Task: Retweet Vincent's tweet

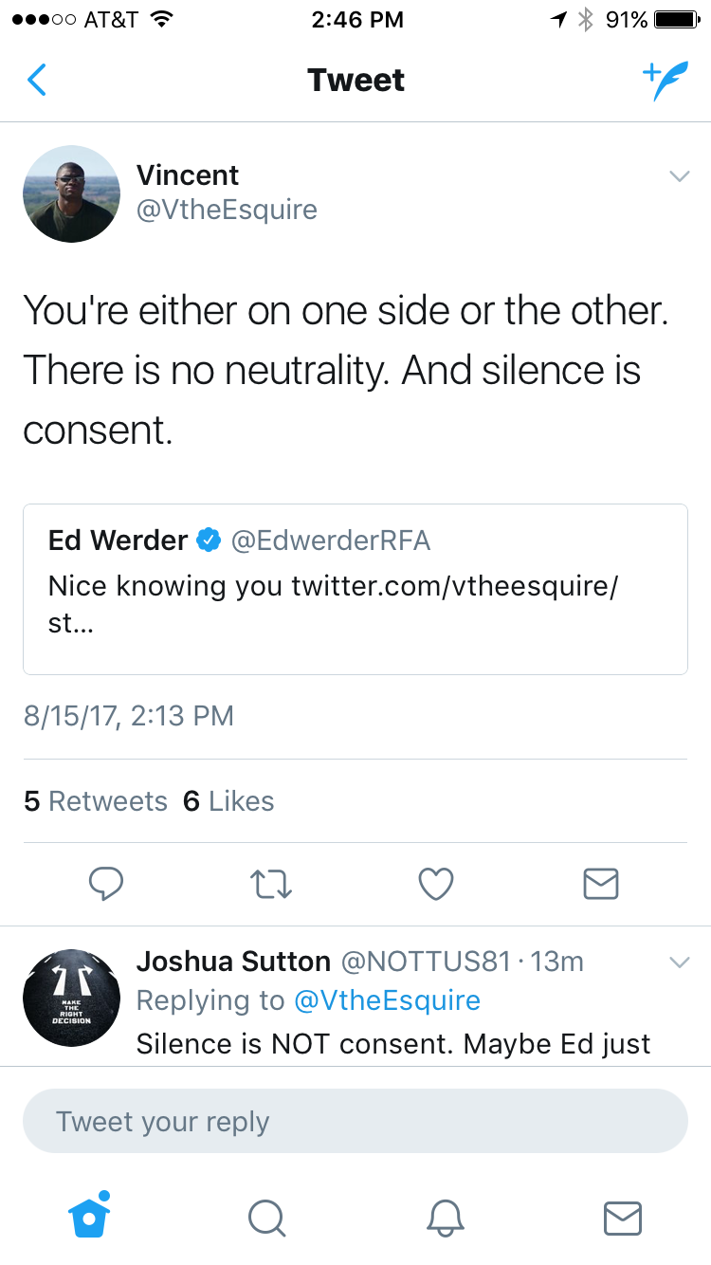Action: point(271,884)
